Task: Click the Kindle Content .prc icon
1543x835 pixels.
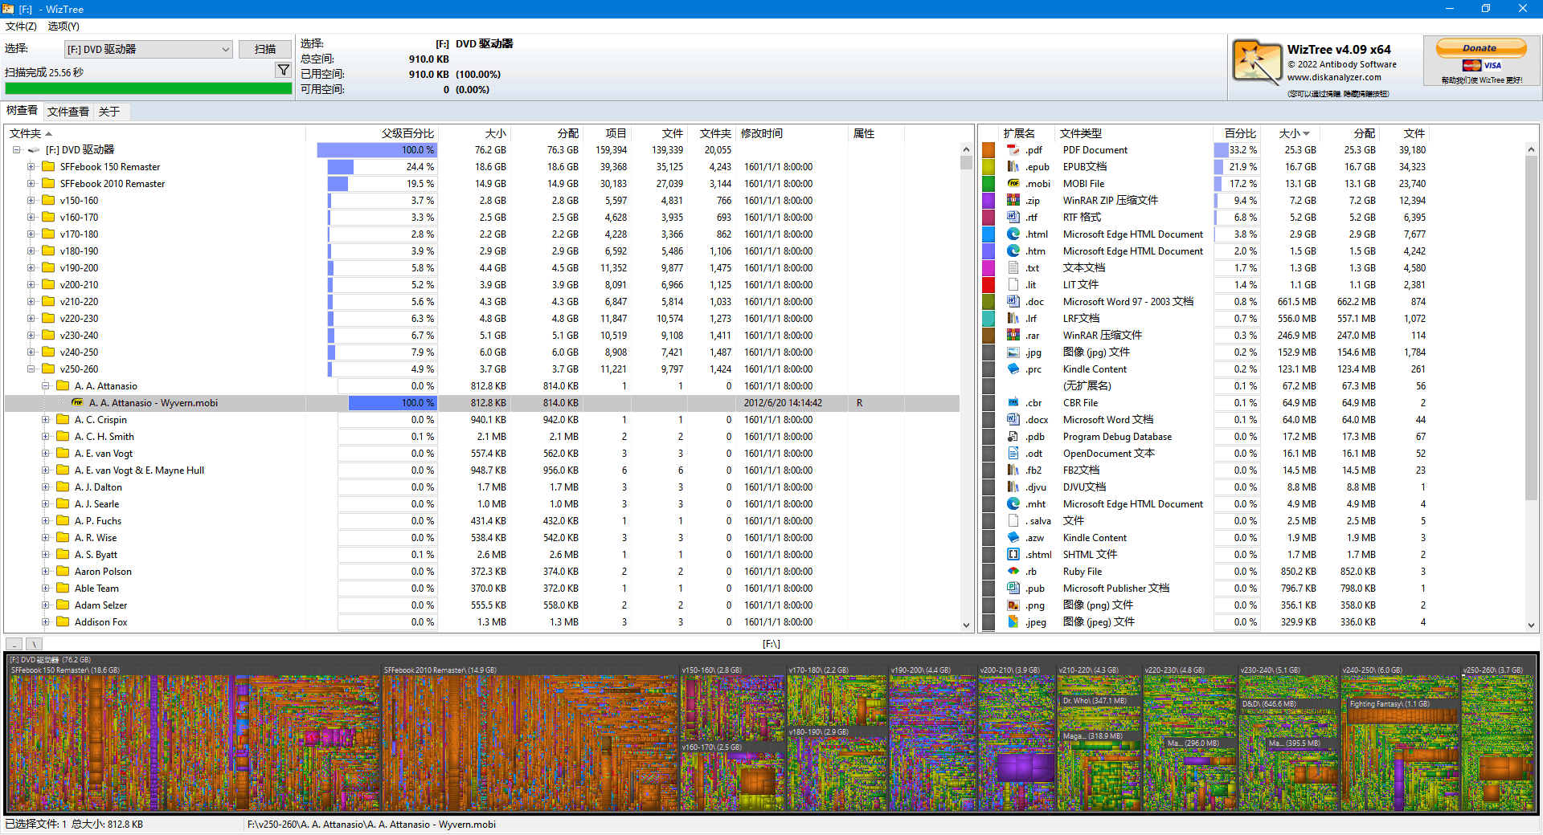Action: [1013, 369]
